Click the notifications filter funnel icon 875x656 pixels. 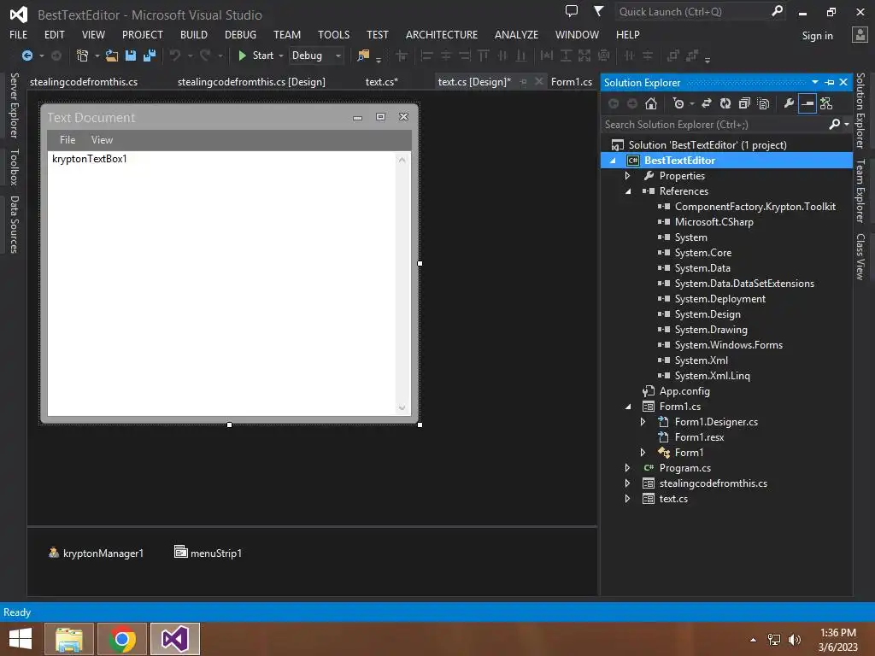point(599,11)
